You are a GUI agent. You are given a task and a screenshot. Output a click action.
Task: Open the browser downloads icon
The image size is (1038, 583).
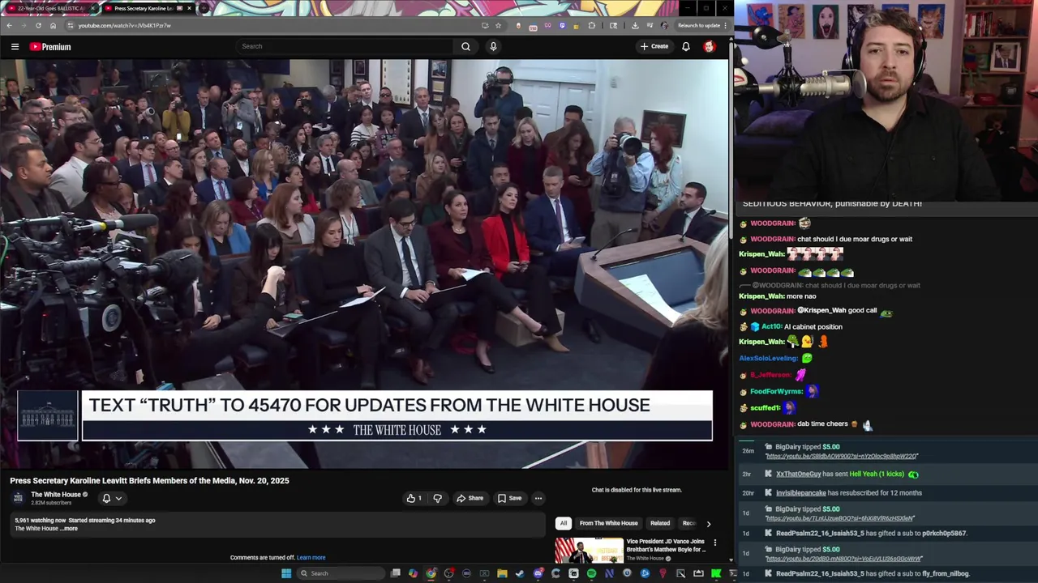point(635,25)
